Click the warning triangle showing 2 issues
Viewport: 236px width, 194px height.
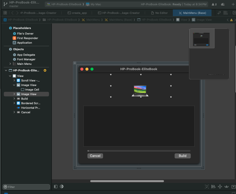pos(214,4)
